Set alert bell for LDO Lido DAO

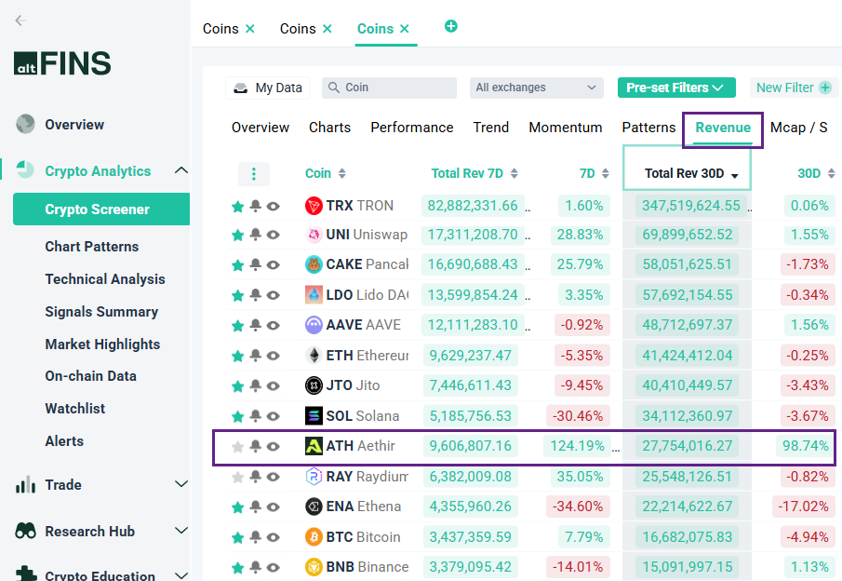coord(256,295)
